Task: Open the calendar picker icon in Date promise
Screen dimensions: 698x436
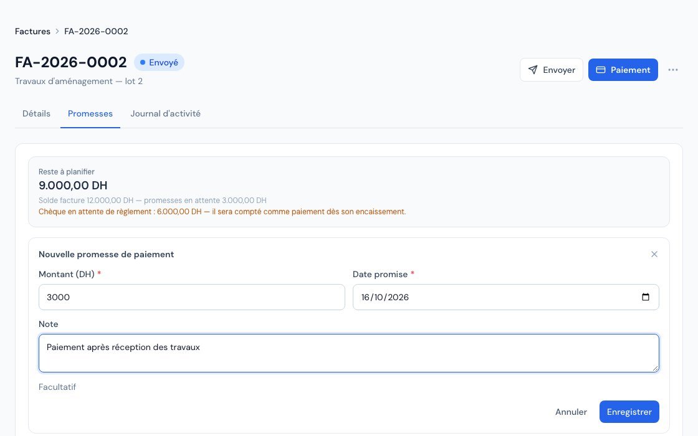Action: (x=645, y=296)
